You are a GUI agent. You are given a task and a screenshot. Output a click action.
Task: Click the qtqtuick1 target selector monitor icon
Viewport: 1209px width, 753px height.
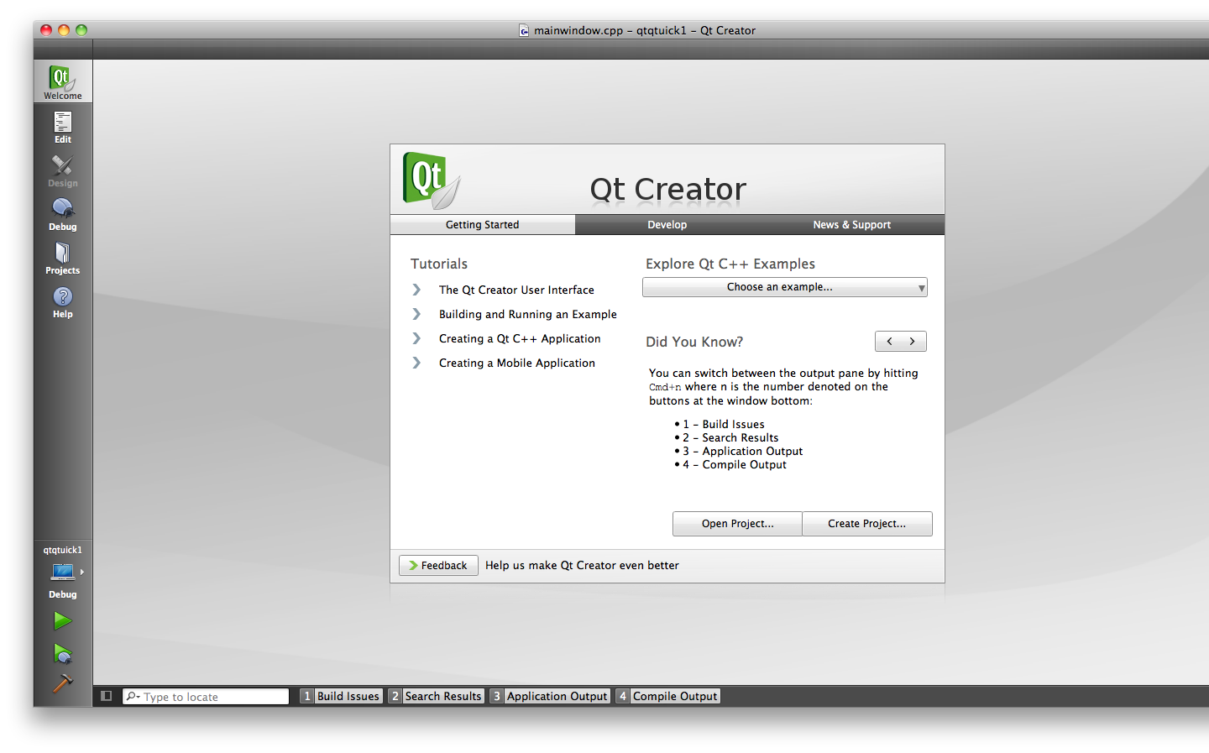pyautogui.click(x=60, y=572)
